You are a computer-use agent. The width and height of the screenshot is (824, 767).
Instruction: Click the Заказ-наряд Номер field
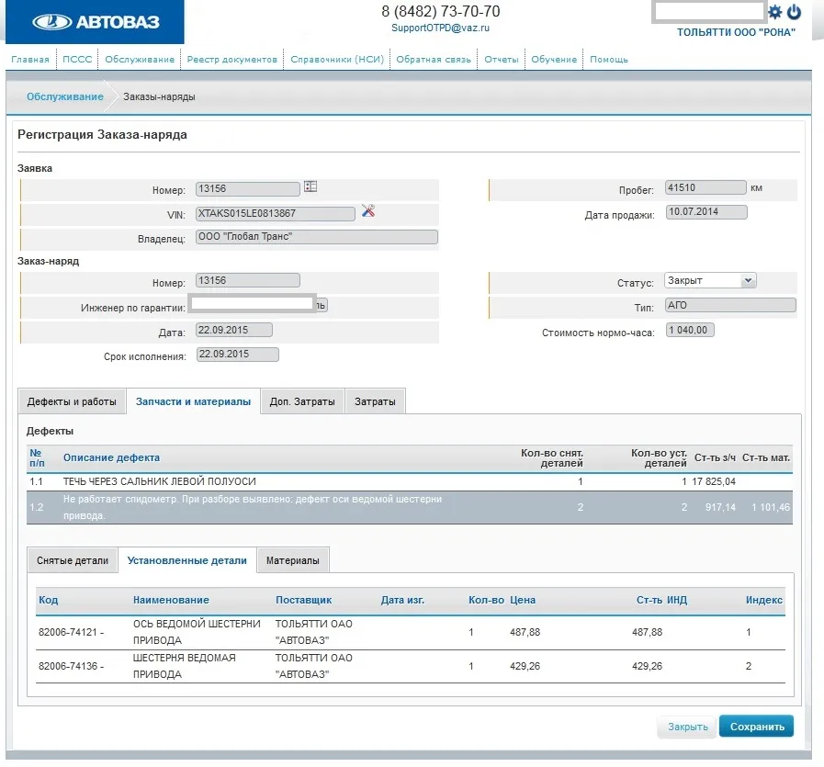[247, 280]
